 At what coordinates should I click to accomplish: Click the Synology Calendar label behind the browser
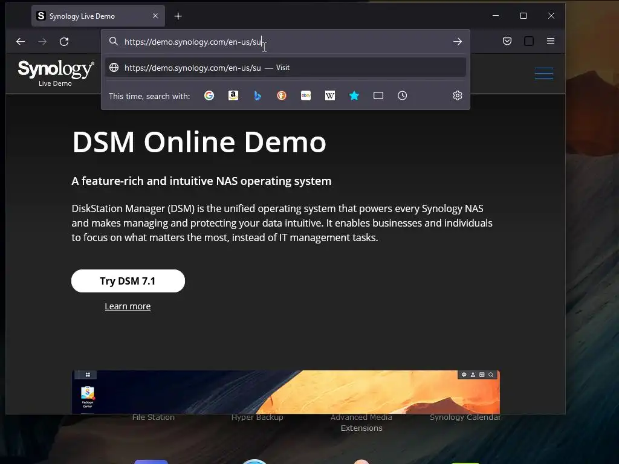pyautogui.click(x=465, y=417)
